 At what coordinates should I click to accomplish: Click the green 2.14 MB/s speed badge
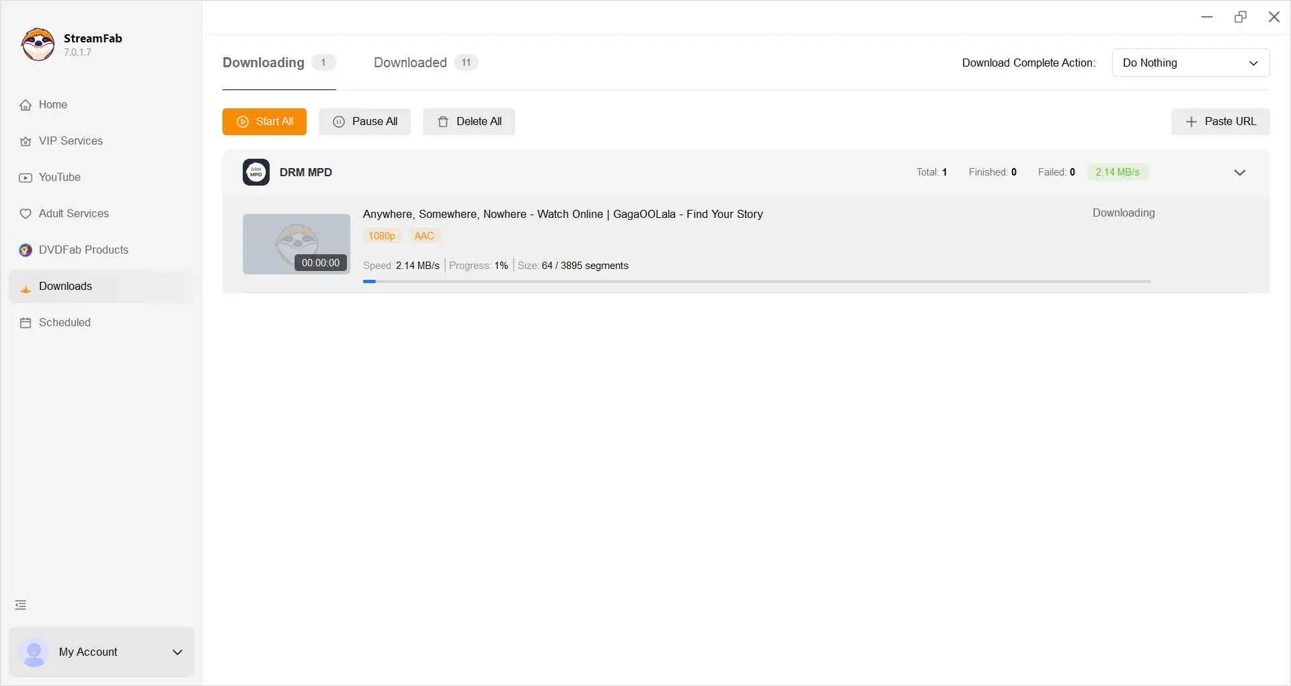[x=1118, y=172]
